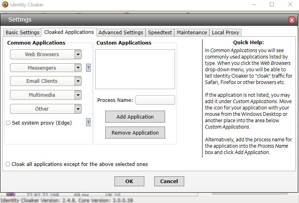
Task: Confirm settings with the OK button
Action: [x=129, y=181]
